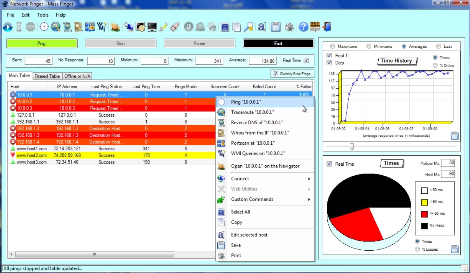Click the gray Stop button
The width and height of the screenshot is (470, 273).
coord(121,43)
